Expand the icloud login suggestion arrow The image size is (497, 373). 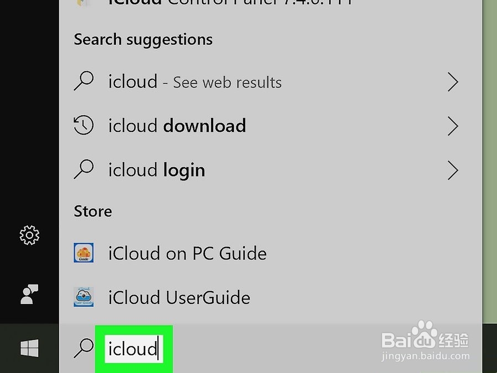coord(453,170)
